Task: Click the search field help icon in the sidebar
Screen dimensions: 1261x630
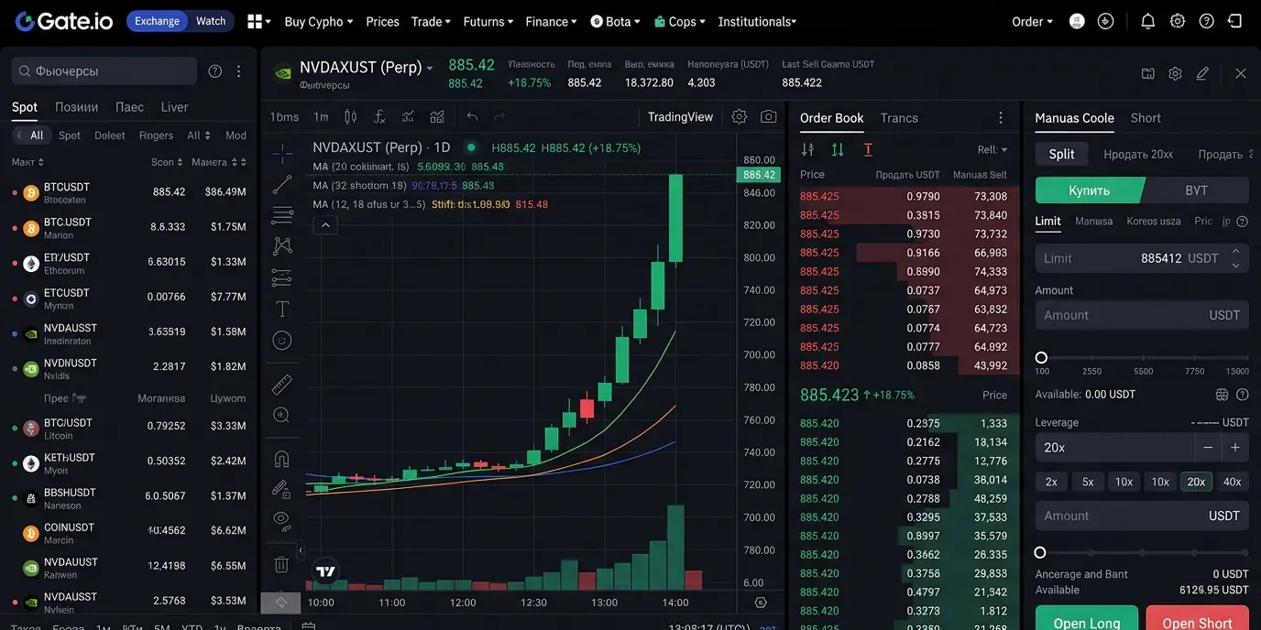Action: 215,71
